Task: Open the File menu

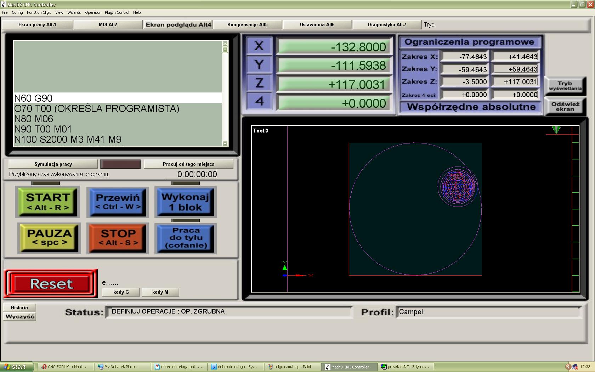Action: pos(5,12)
